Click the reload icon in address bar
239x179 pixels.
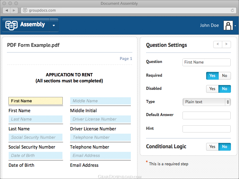tap(232, 10)
